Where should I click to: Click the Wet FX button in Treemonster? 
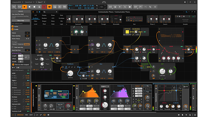click(x=186, y=87)
